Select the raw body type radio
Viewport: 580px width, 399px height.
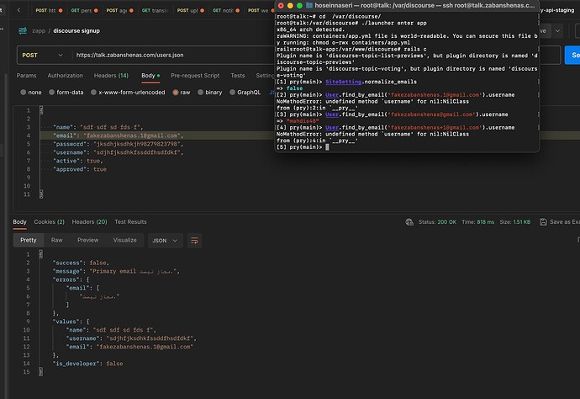[176, 93]
